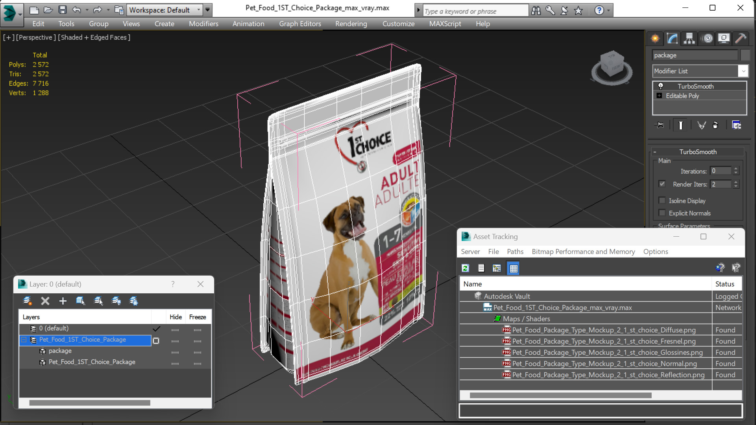The image size is (756, 425).
Task: Expand the Editable Poly plus sign
Action: tap(659, 96)
